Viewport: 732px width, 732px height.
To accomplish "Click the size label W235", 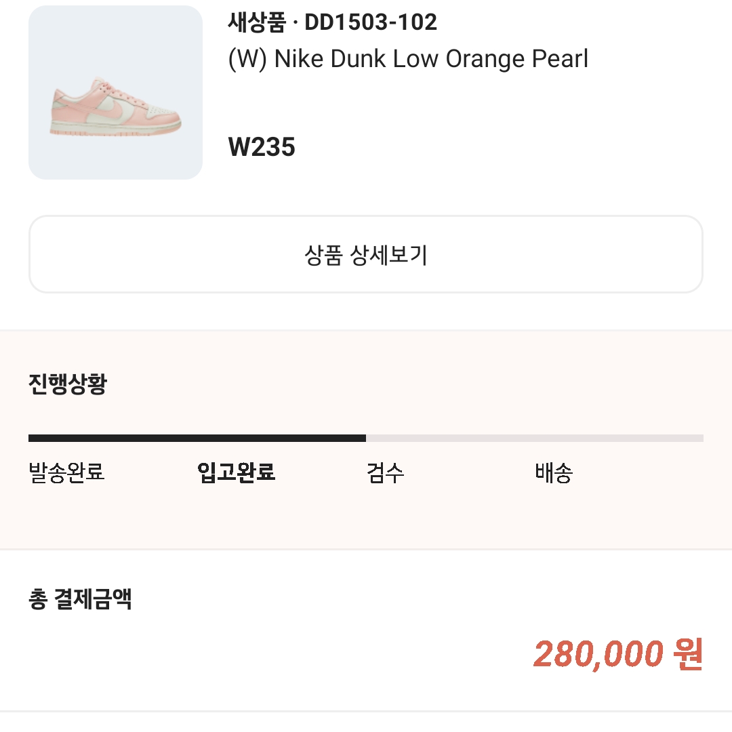I will point(262,147).
